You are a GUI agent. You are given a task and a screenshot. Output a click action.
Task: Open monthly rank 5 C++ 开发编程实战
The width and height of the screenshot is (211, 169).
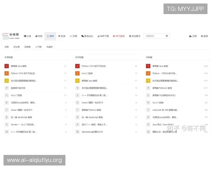click(95, 95)
